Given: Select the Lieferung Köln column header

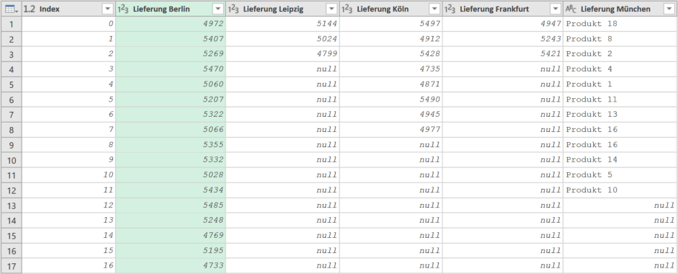Looking at the screenshot, I should pyautogui.click(x=391, y=9).
